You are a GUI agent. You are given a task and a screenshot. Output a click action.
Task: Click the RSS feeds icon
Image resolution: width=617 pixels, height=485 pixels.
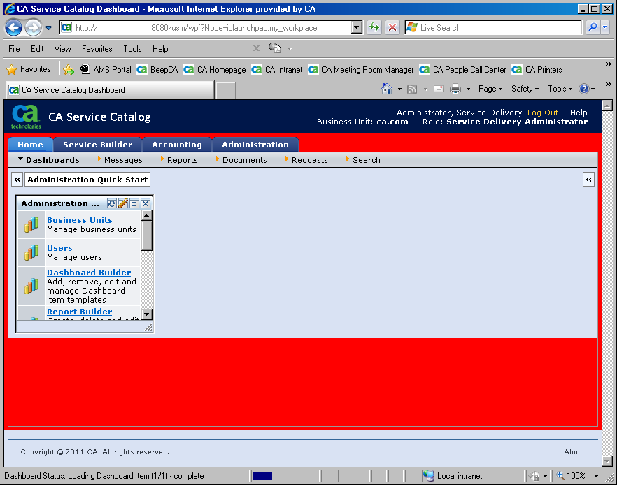(x=412, y=89)
